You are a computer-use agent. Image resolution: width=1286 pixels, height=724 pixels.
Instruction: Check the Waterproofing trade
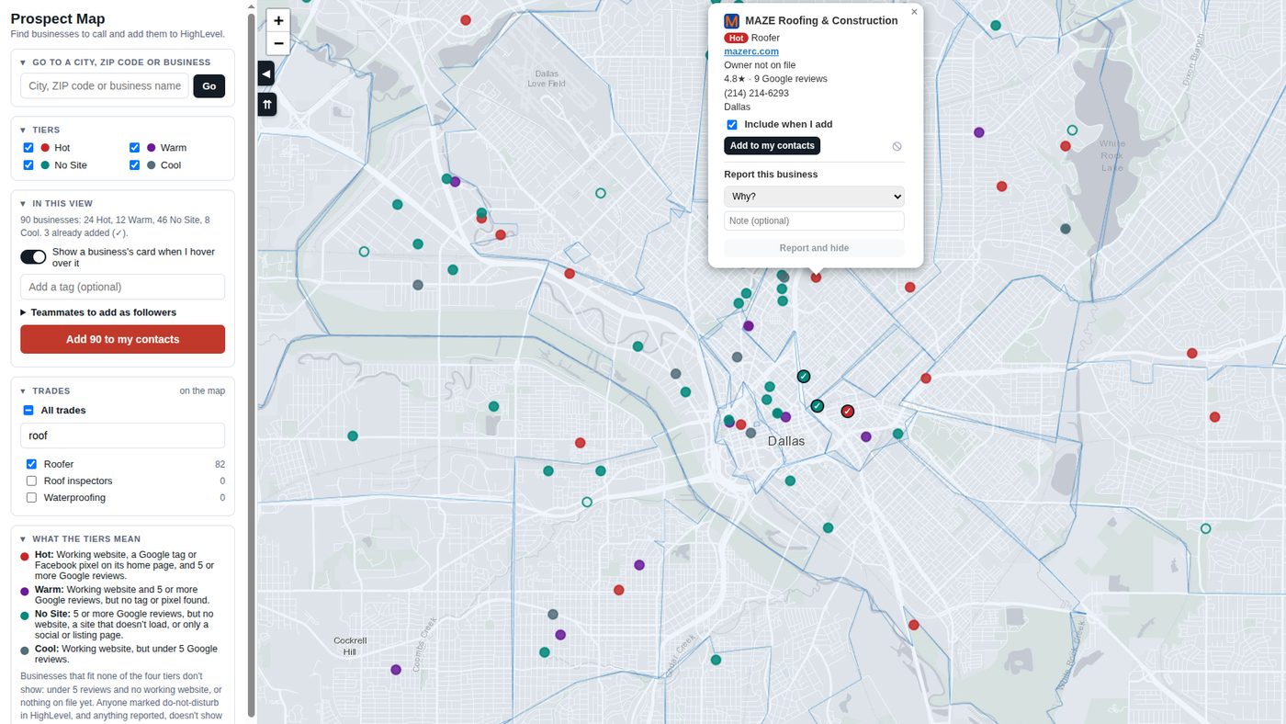(x=32, y=497)
